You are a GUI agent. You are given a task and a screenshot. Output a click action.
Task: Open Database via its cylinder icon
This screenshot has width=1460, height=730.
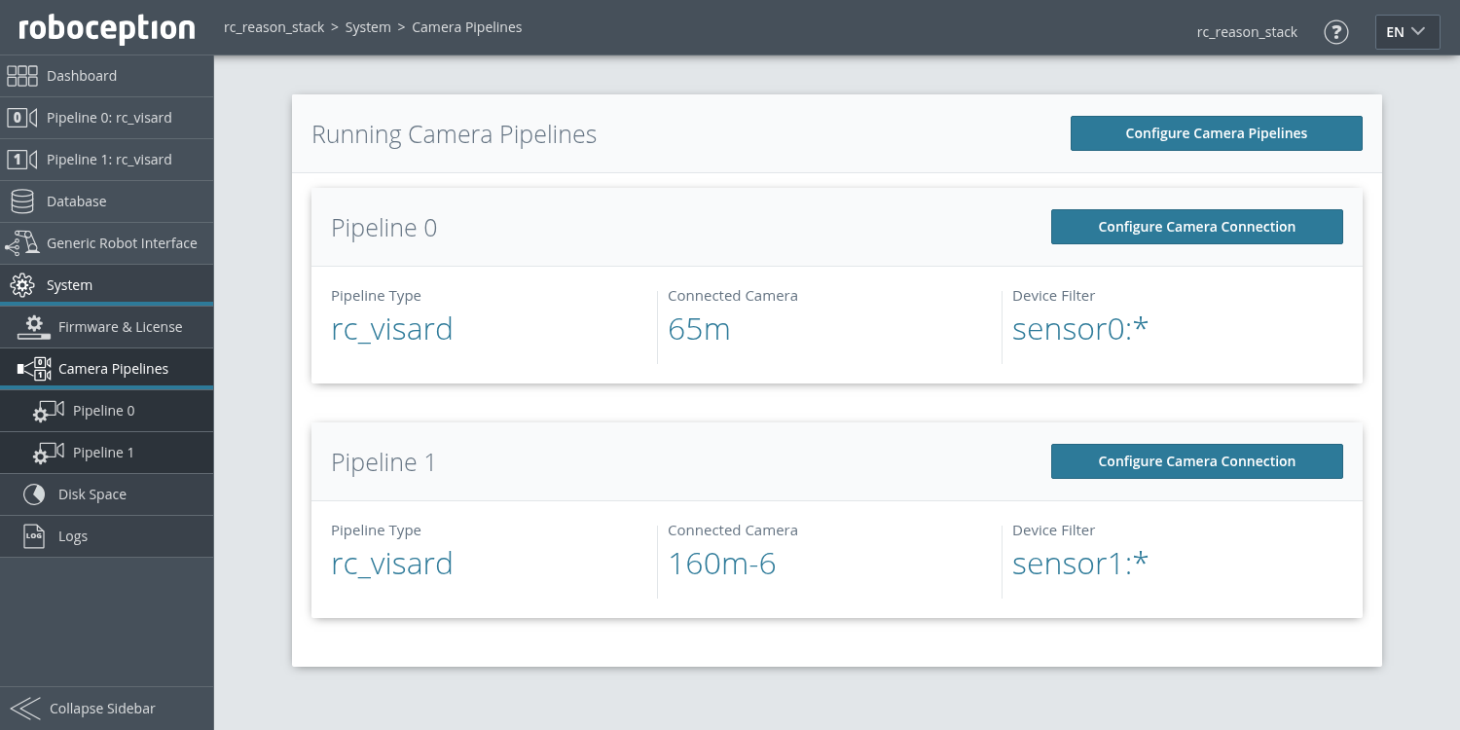coord(21,201)
